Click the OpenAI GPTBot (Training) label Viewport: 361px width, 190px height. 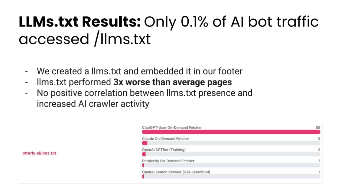pyautogui.click(x=164, y=150)
